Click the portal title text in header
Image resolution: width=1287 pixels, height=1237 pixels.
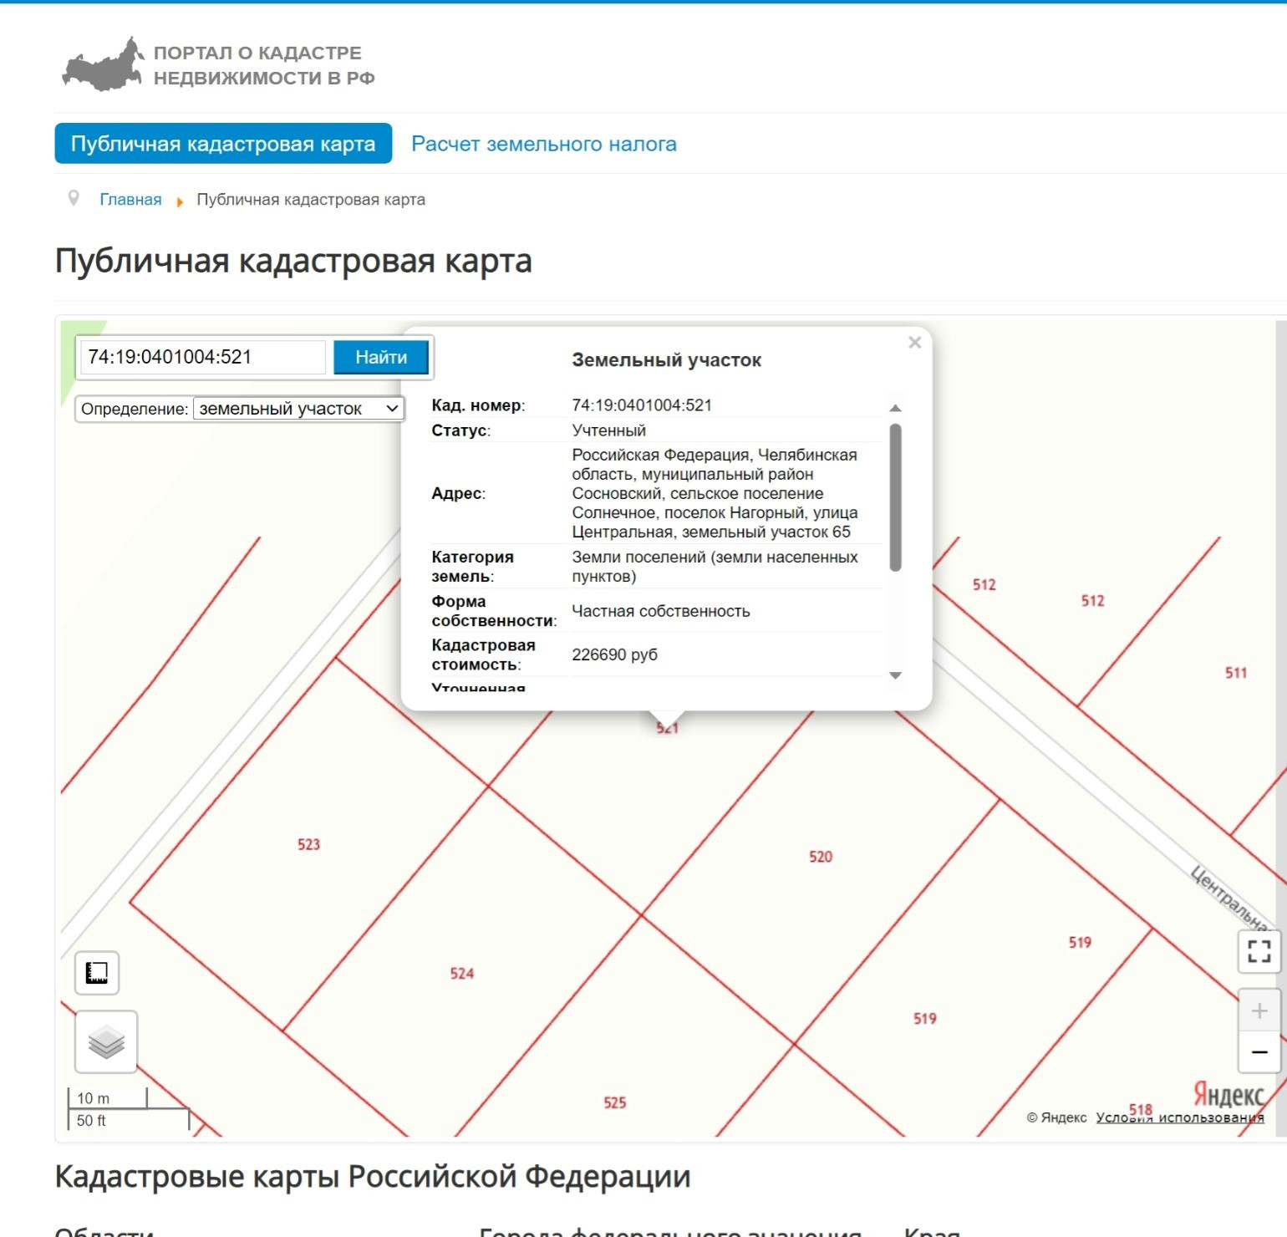264,65
